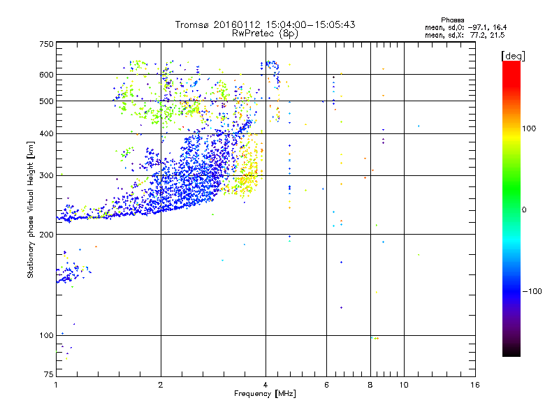Viewport: 559px width, 419px height.
Task: Click the y-axis tick label '400'
Action: pos(46,134)
